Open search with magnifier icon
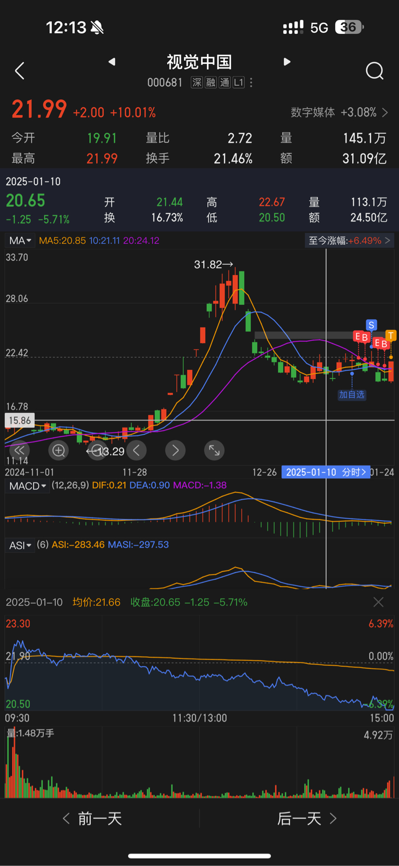 click(375, 71)
